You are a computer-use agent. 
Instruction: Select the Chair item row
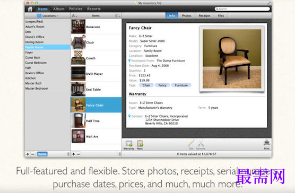click(x=96, y=42)
